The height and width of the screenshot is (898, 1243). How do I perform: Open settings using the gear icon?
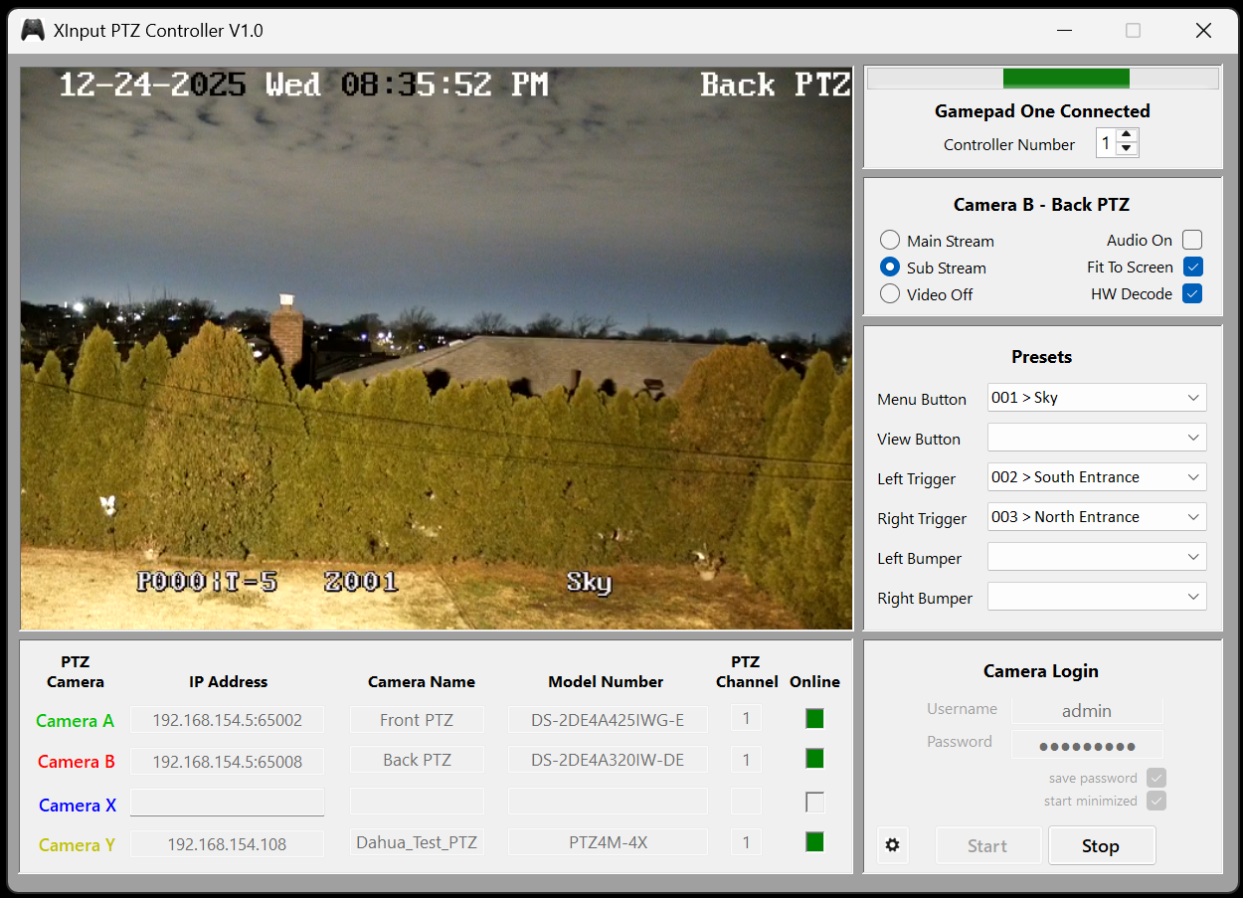click(x=892, y=844)
